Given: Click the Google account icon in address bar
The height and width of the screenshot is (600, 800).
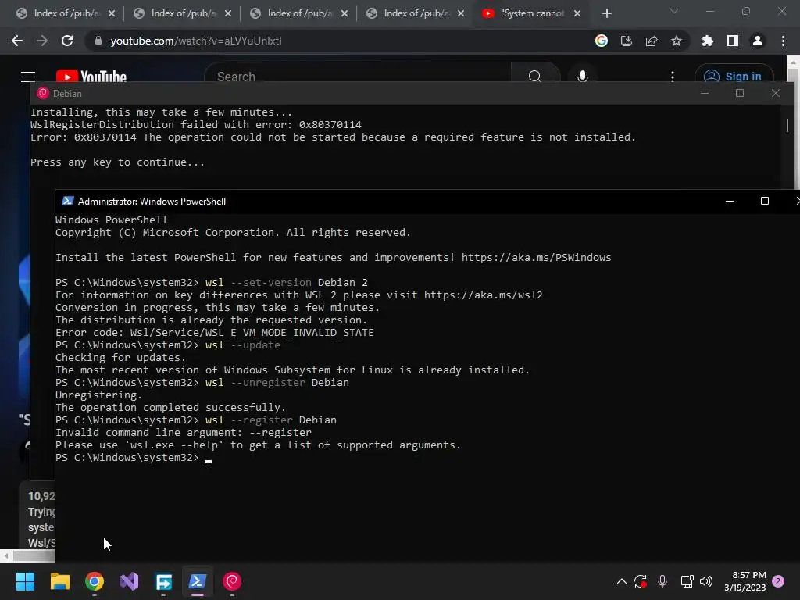Looking at the screenshot, I should pos(602,41).
